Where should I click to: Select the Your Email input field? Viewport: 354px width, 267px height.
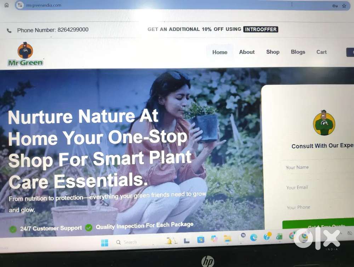tap(317, 188)
